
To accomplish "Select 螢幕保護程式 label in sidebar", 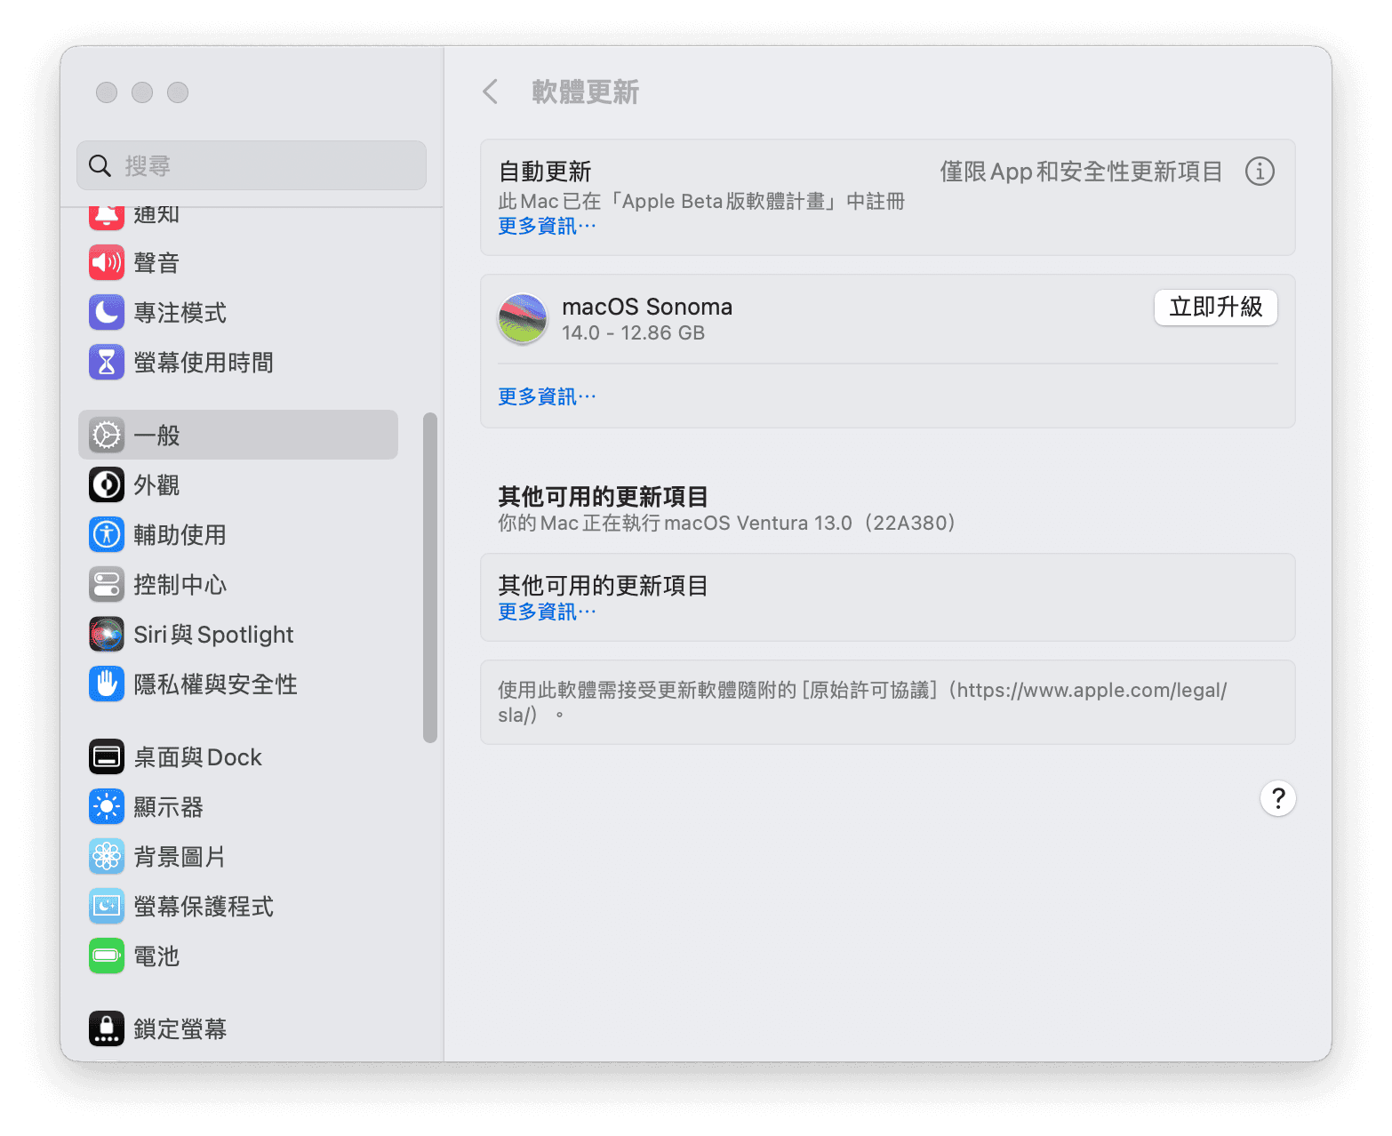I will (x=204, y=907).
